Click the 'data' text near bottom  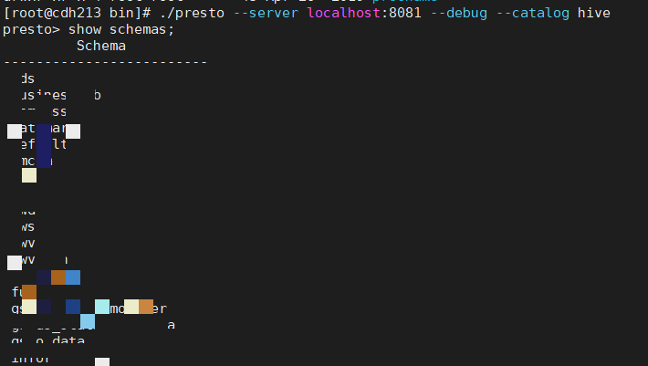tap(68, 340)
